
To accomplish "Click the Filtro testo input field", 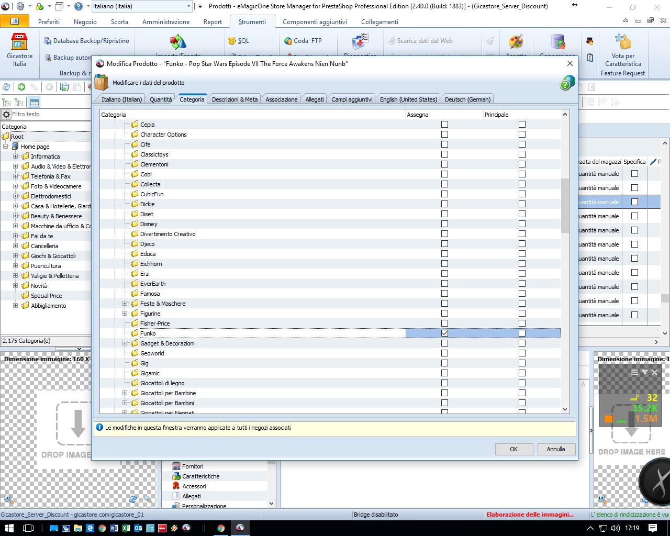I will (x=51, y=114).
